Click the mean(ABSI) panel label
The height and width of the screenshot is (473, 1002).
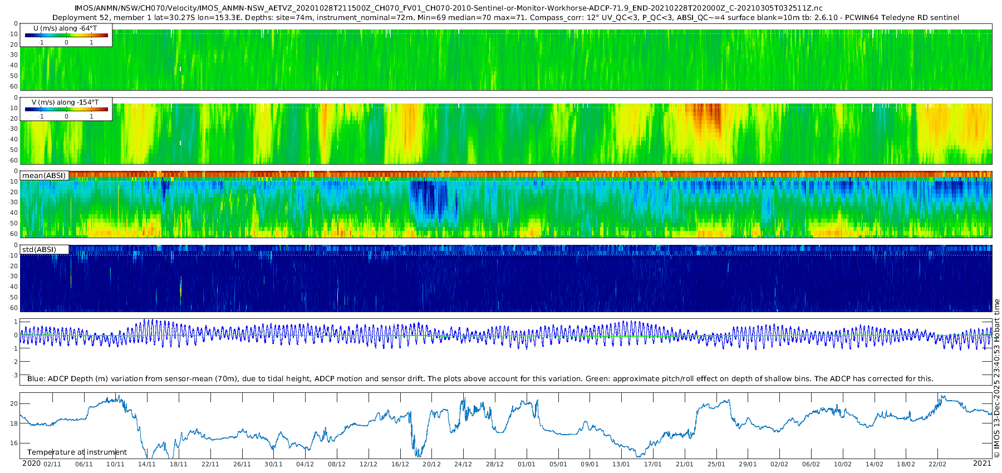pos(44,176)
